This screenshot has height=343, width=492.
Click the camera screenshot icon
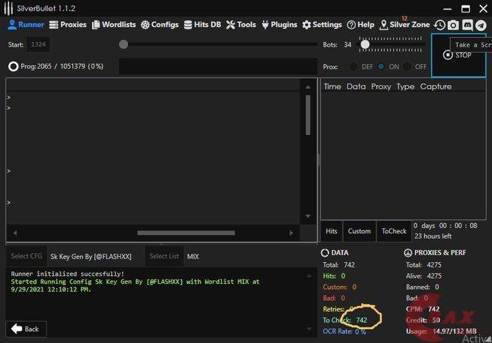[x=453, y=25]
